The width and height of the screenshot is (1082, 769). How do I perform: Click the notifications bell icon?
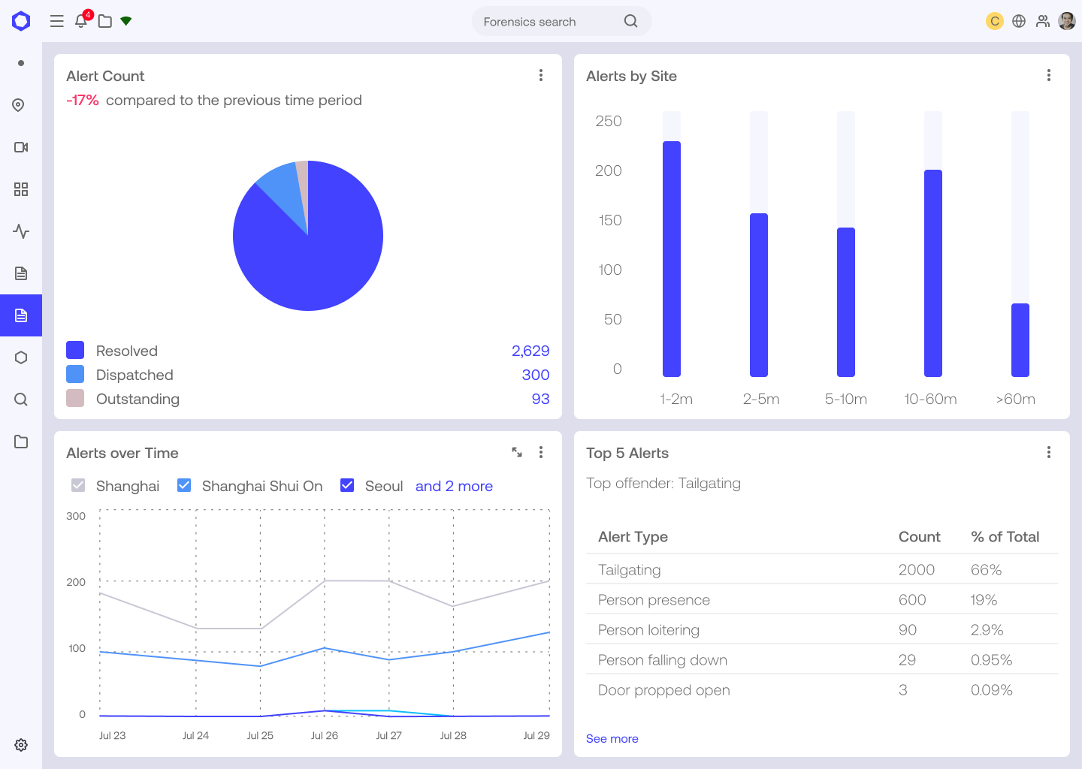(x=81, y=21)
